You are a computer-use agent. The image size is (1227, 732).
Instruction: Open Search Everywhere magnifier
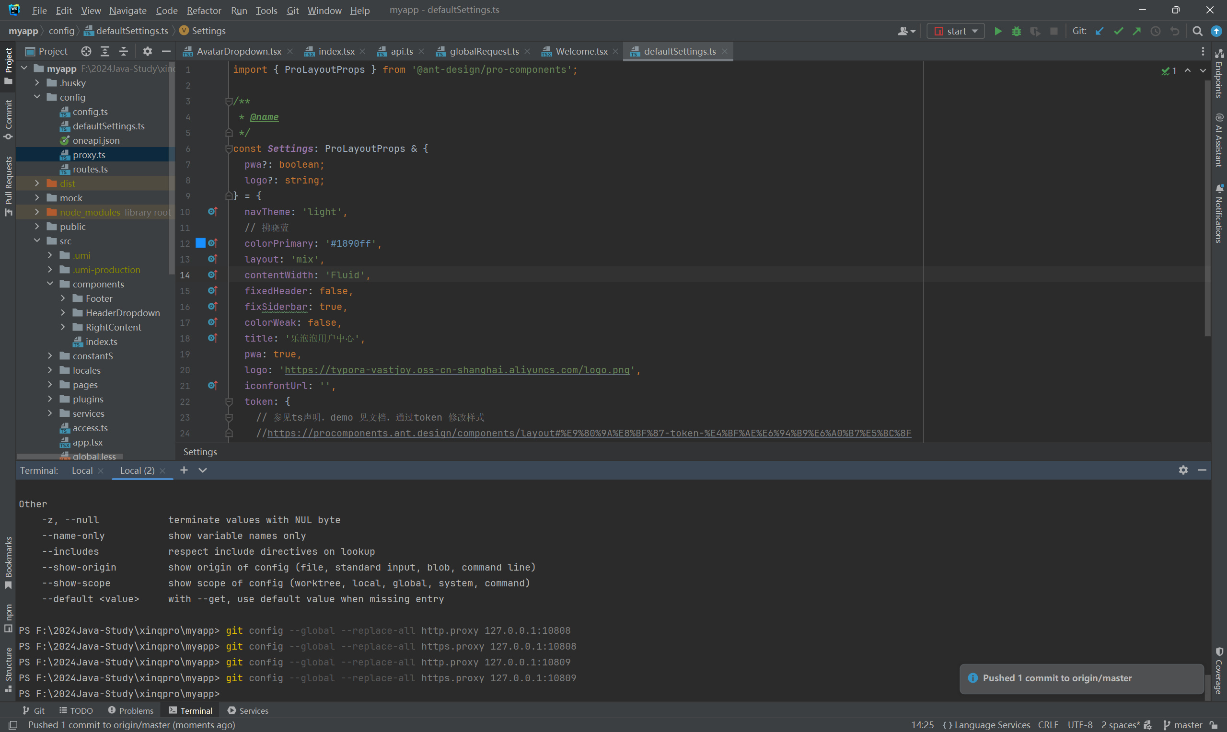tap(1197, 31)
